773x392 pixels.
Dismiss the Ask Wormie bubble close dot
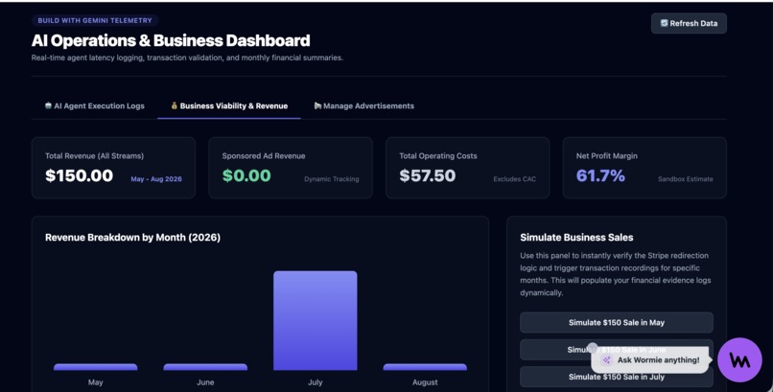(x=593, y=347)
